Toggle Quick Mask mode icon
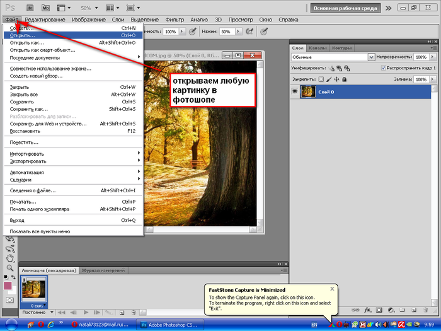The image size is (441, 331). pyautogui.click(x=9, y=300)
